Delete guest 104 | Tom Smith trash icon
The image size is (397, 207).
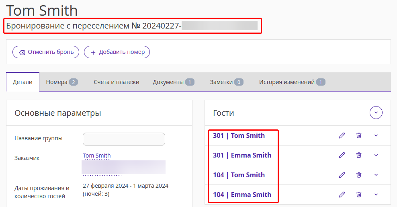pyautogui.click(x=359, y=175)
